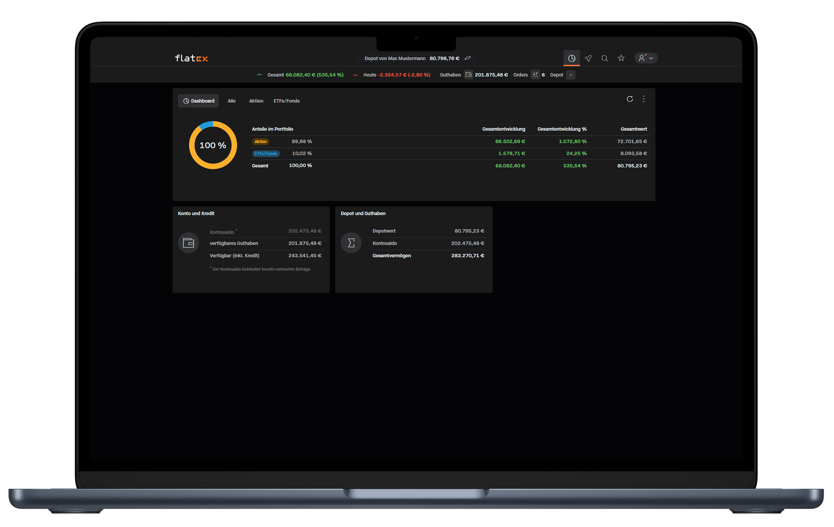Click the Konto und Kredit wallet icon
The width and height of the screenshot is (834, 527).
coord(188,243)
